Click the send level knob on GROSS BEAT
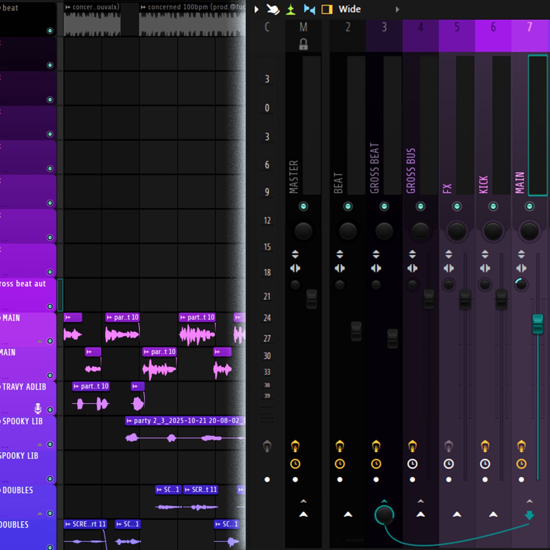The width and height of the screenshot is (550, 550). tap(384, 515)
